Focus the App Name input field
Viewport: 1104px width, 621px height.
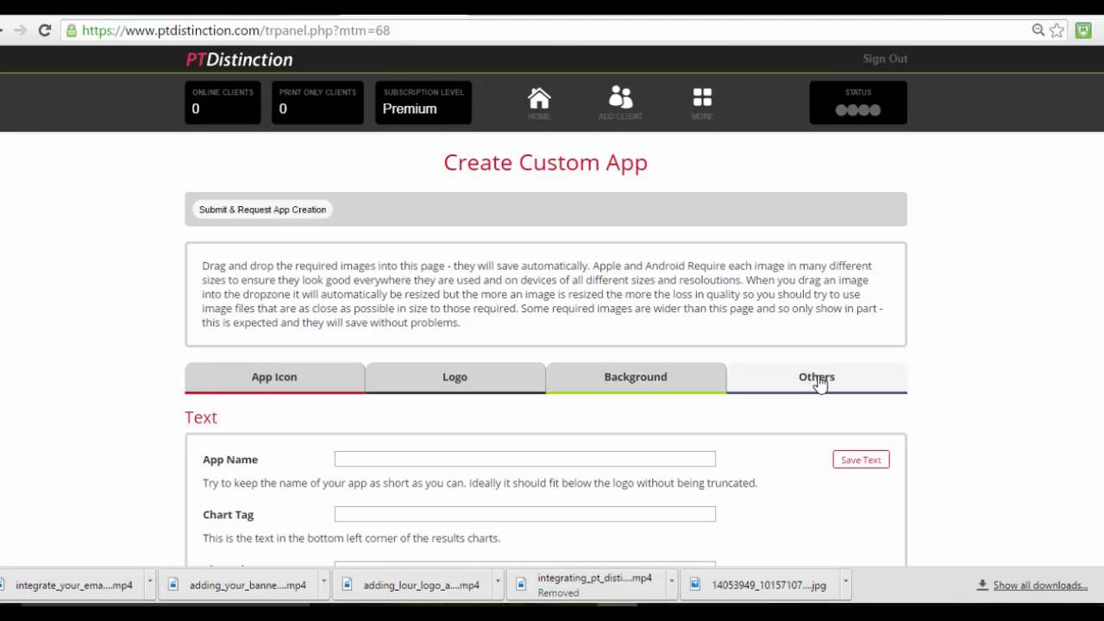pos(524,459)
